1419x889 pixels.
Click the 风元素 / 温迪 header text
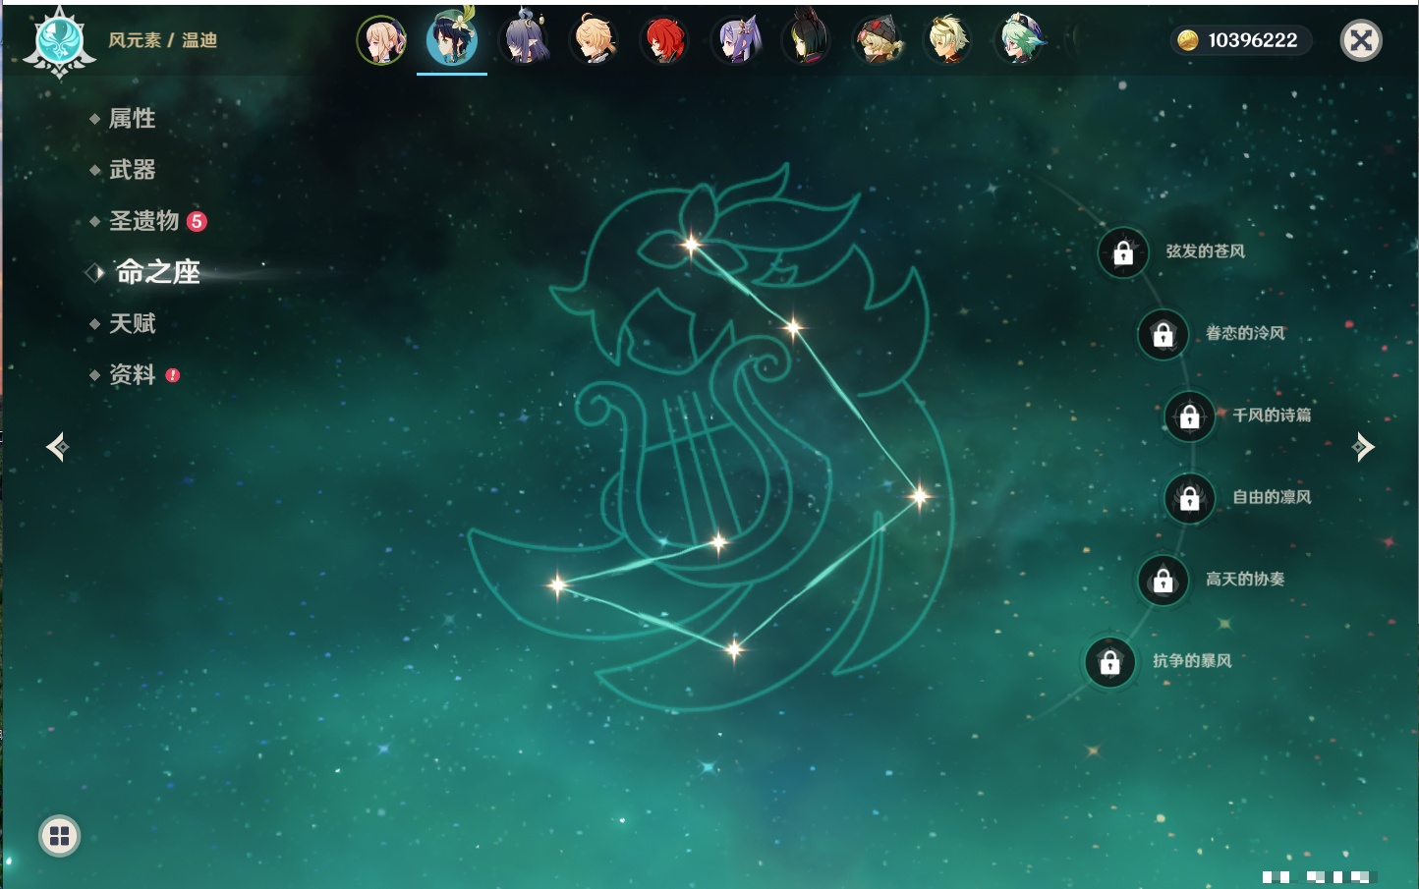pyautogui.click(x=162, y=40)
